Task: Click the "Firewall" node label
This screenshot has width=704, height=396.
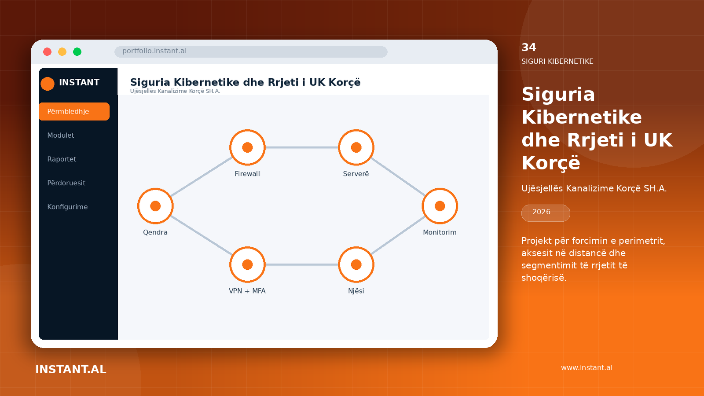Action: pos(247,174)
